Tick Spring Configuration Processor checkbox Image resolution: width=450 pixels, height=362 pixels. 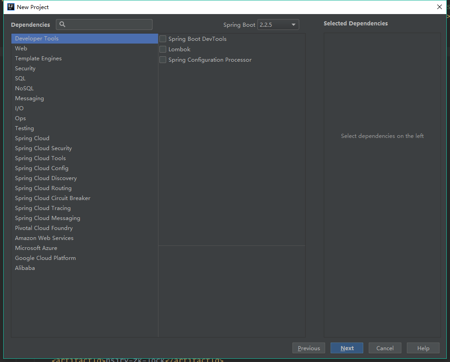(x=163, y=59)
